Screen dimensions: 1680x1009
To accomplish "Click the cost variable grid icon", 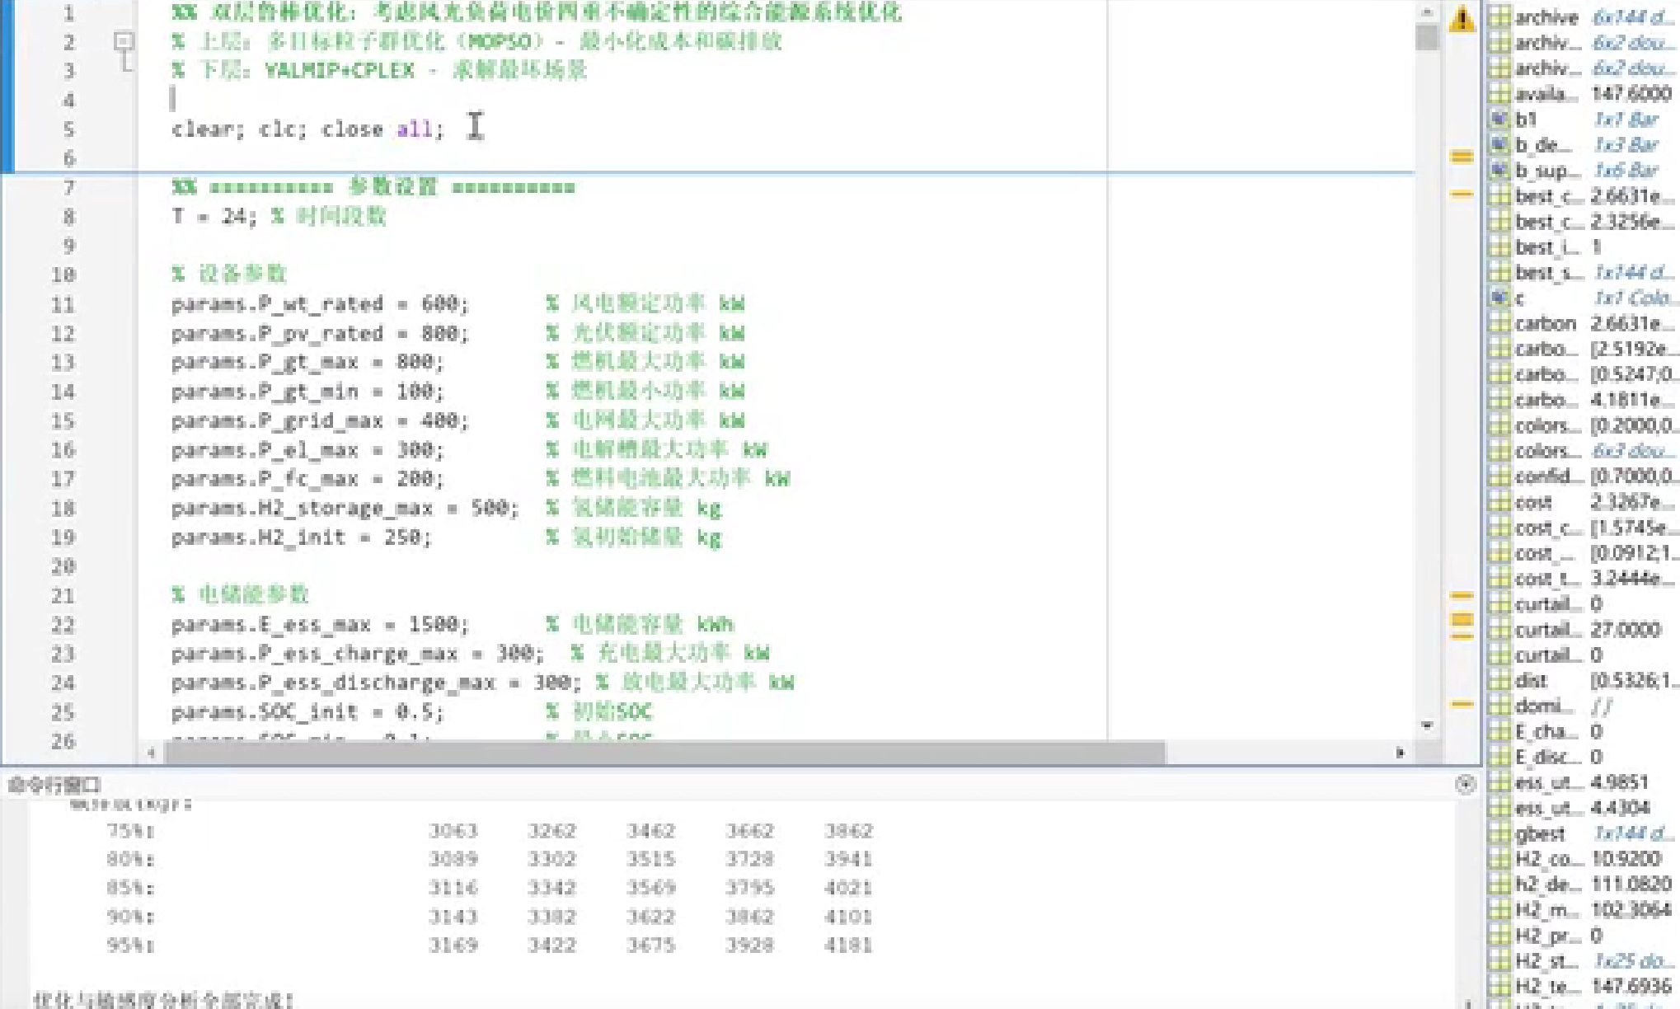I will tap(1499, 502).
